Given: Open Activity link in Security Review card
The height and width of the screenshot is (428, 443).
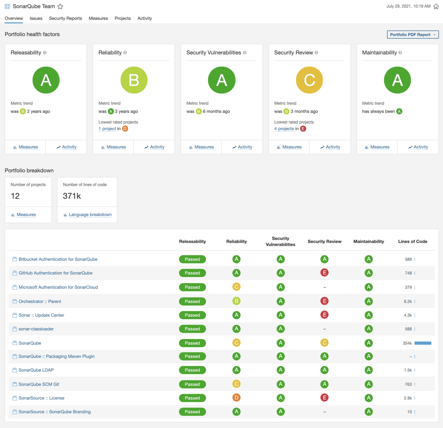Looking at the screenshot, I should point(333,147).
